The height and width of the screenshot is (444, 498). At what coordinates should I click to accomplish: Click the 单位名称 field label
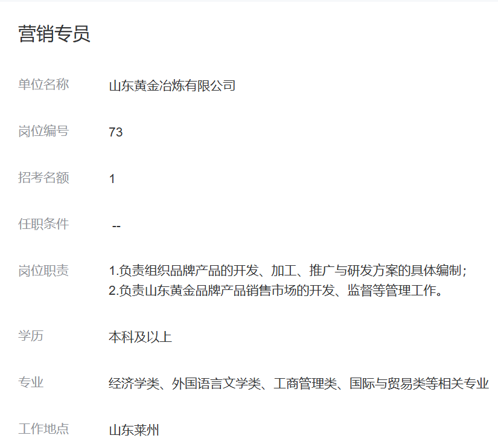[x=43, y=85]
